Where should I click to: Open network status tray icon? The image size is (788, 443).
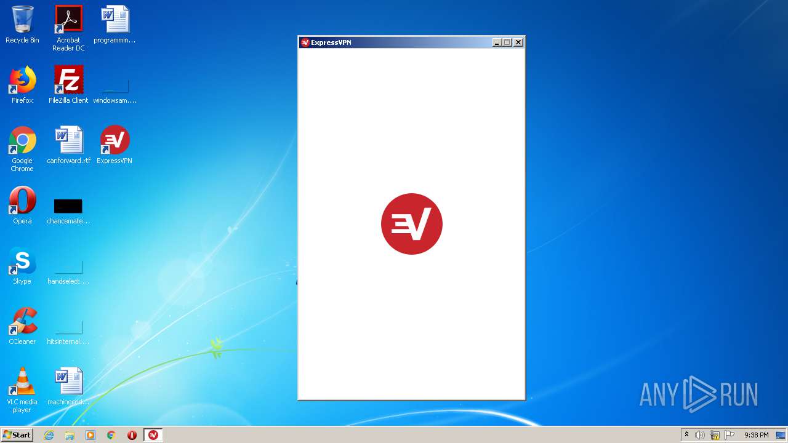pyautogui.click(x=715, y=435)
